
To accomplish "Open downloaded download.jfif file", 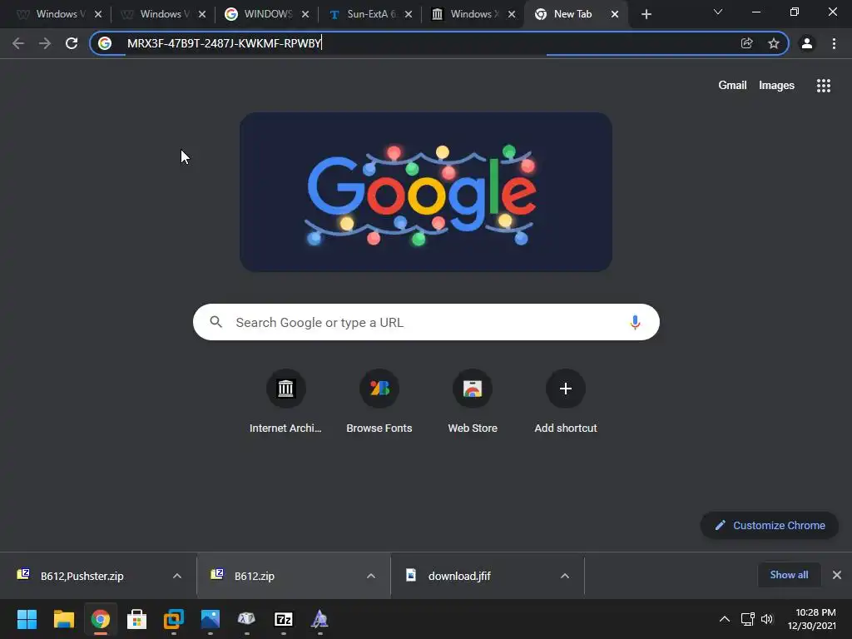I will click(x=459, y=576).
